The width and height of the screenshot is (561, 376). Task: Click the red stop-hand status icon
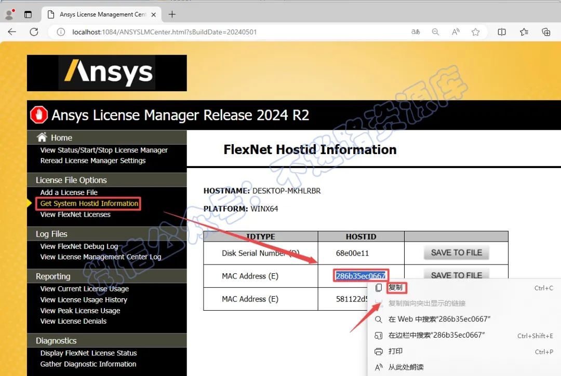click(x=38, y=115)
